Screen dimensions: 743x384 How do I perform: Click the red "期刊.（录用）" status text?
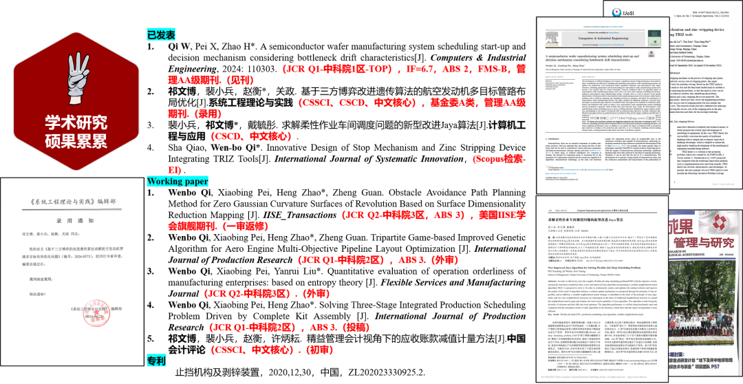click(195, 114)
